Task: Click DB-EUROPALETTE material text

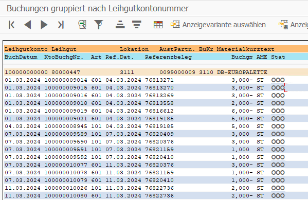Action: 242,72
